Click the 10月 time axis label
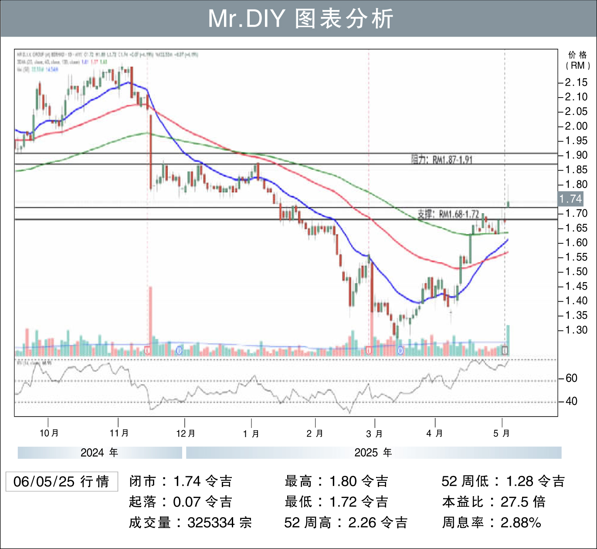 pos(49,433)
